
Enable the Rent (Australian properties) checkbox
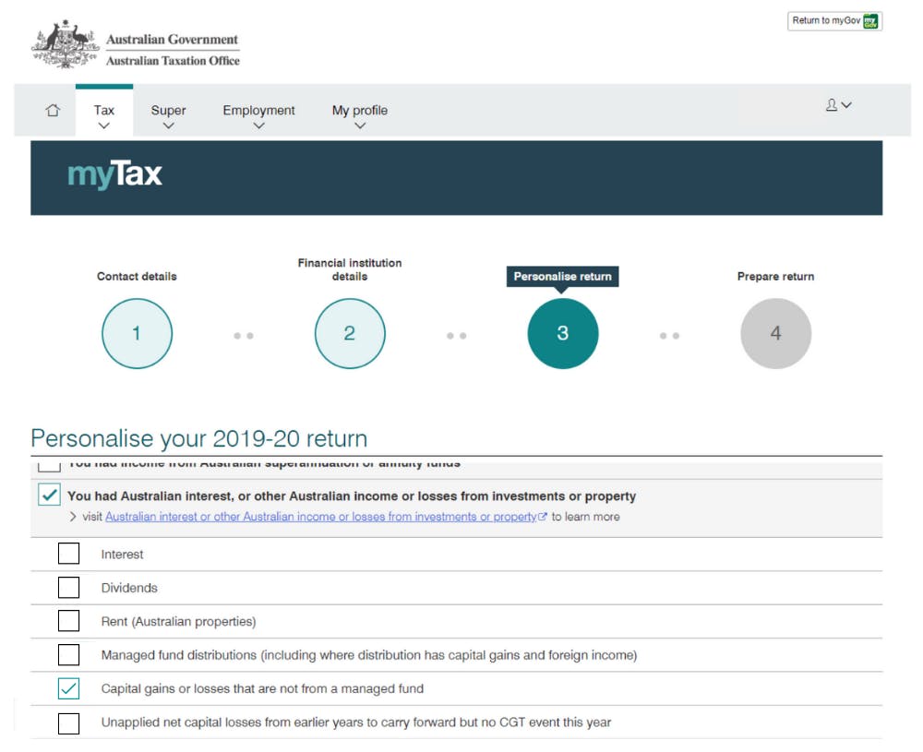[x=69, y=621]
